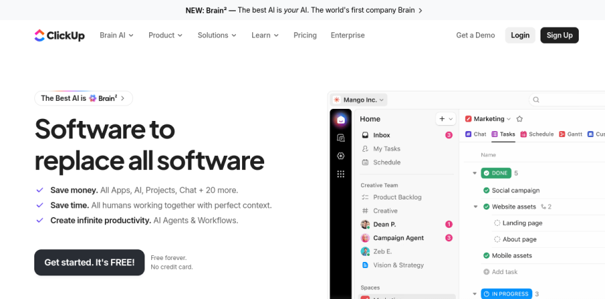Click Add task under DONE group
This screenshot has height=299, width=605.
click(x=500, y=272)
